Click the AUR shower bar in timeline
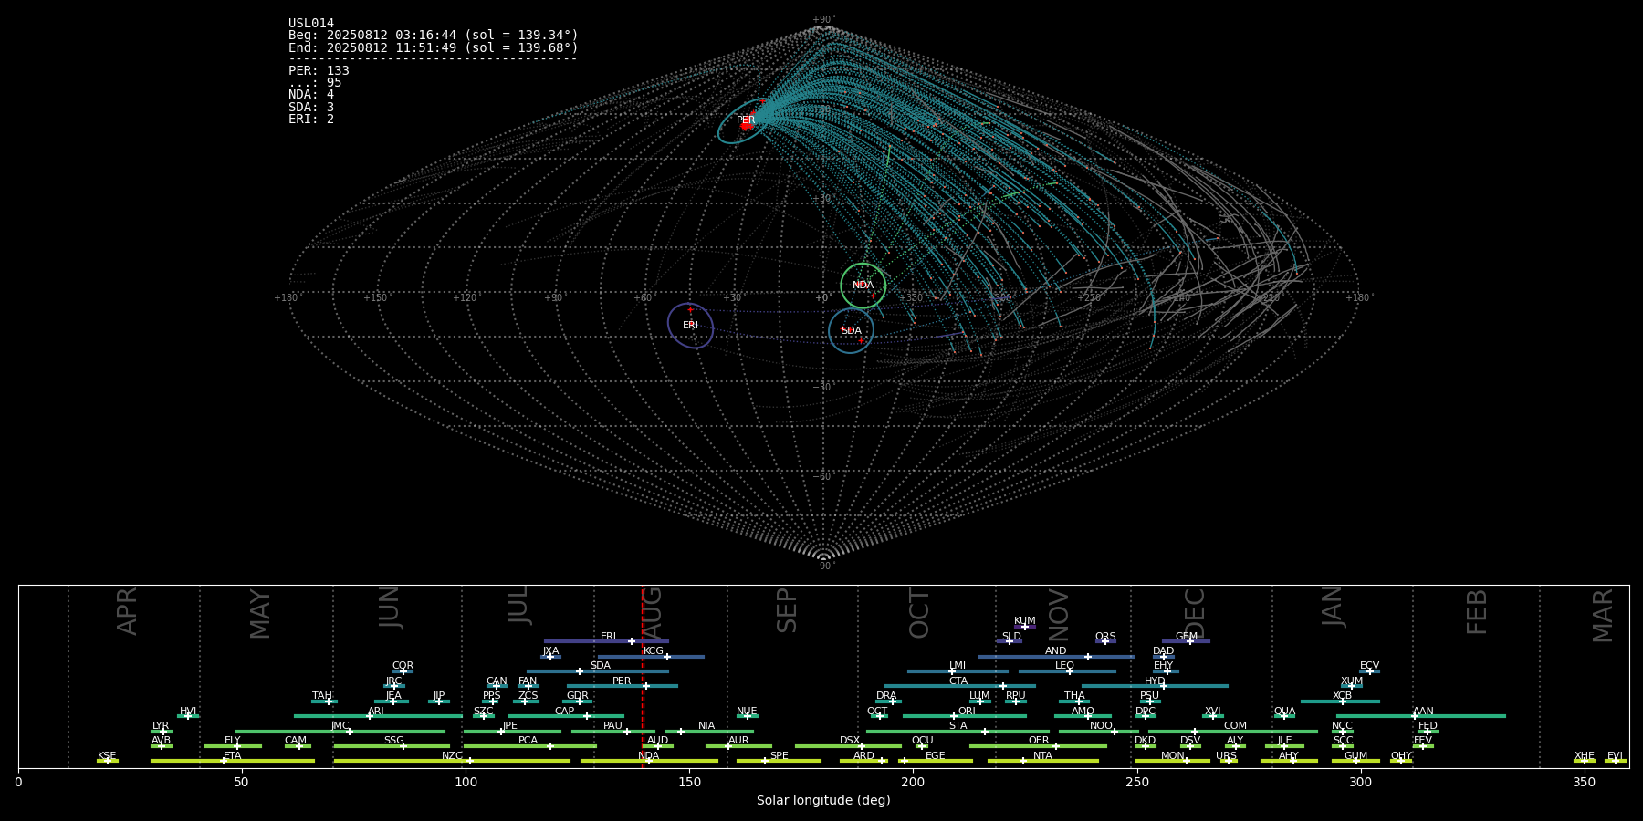The width and height of the screenshot is (1643, 821). 738,746
